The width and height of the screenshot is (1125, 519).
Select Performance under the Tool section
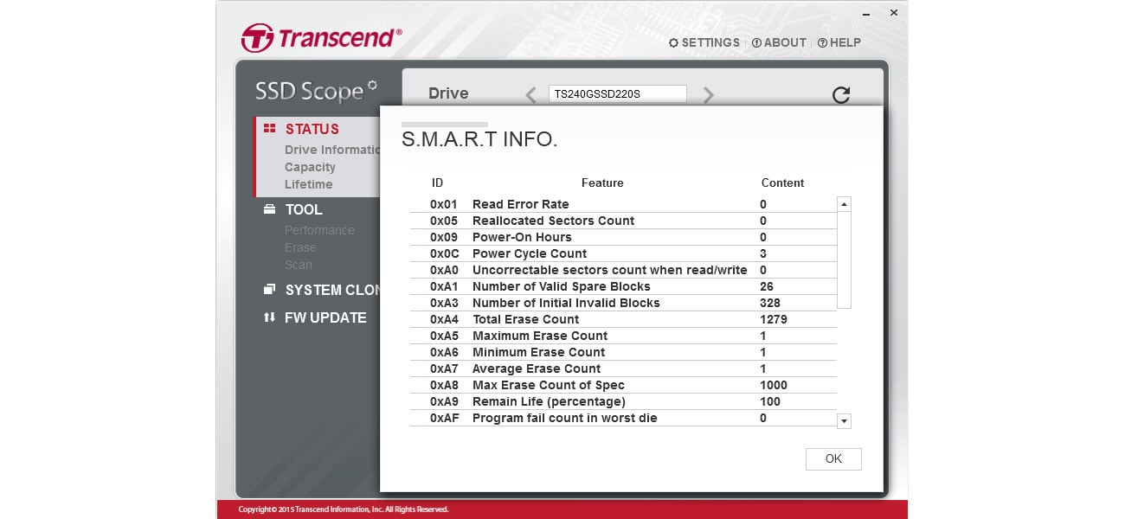(320, 230)
